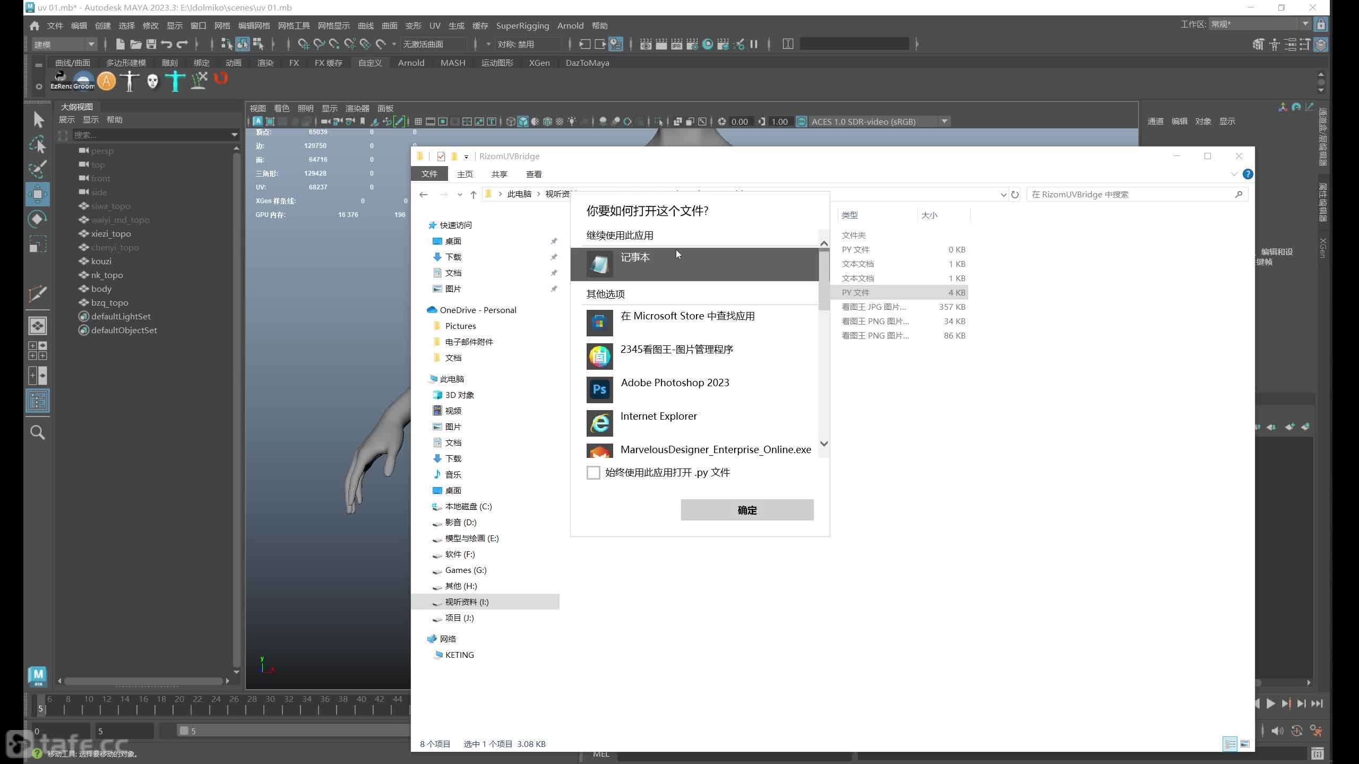Click the IPR render toolbar icon
Viewport: 1359px width, 764px height.
coord(677,44)
